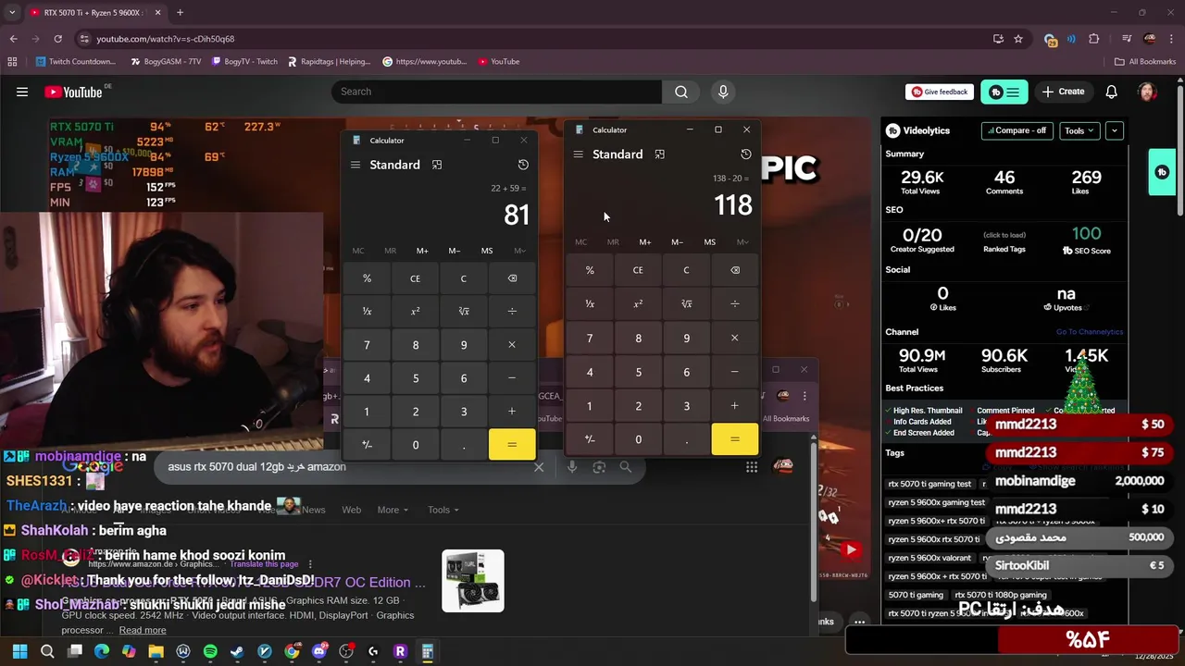
Task: Open history in the calculator showing 118
Action: [x=746, y=154]
